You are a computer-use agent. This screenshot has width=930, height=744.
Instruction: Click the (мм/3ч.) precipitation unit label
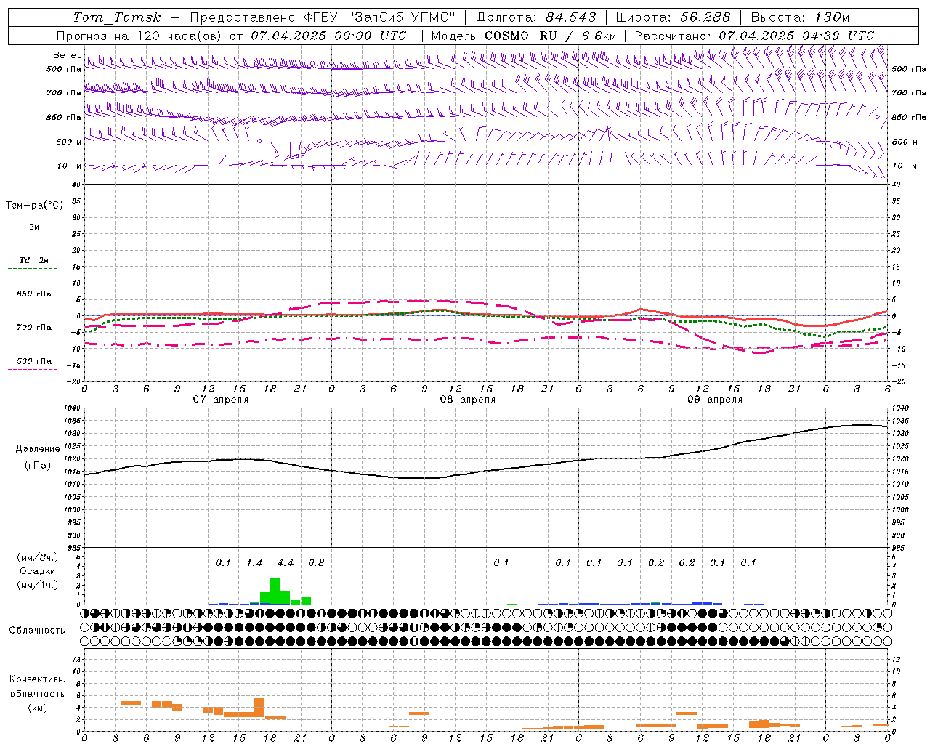coord(38,557)
